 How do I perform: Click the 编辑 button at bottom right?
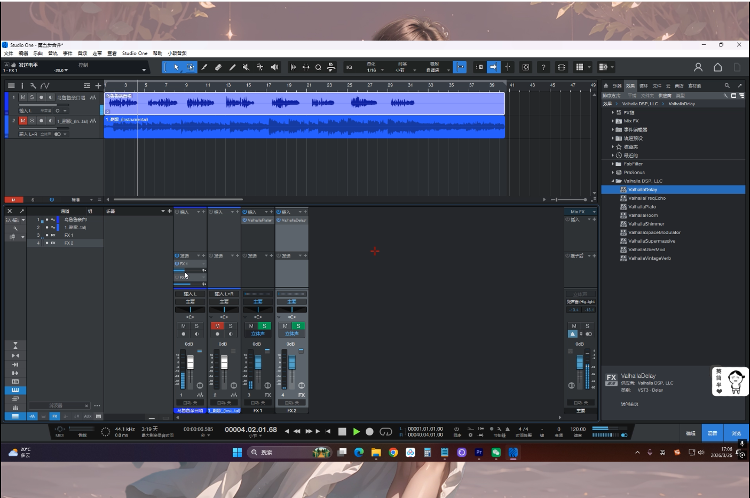click(690, 433)
